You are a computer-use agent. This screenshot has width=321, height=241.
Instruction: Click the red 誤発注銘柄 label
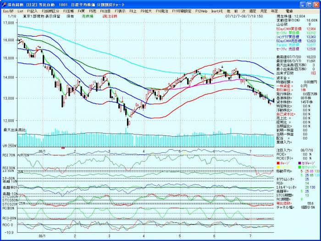(x=110, y=17)
